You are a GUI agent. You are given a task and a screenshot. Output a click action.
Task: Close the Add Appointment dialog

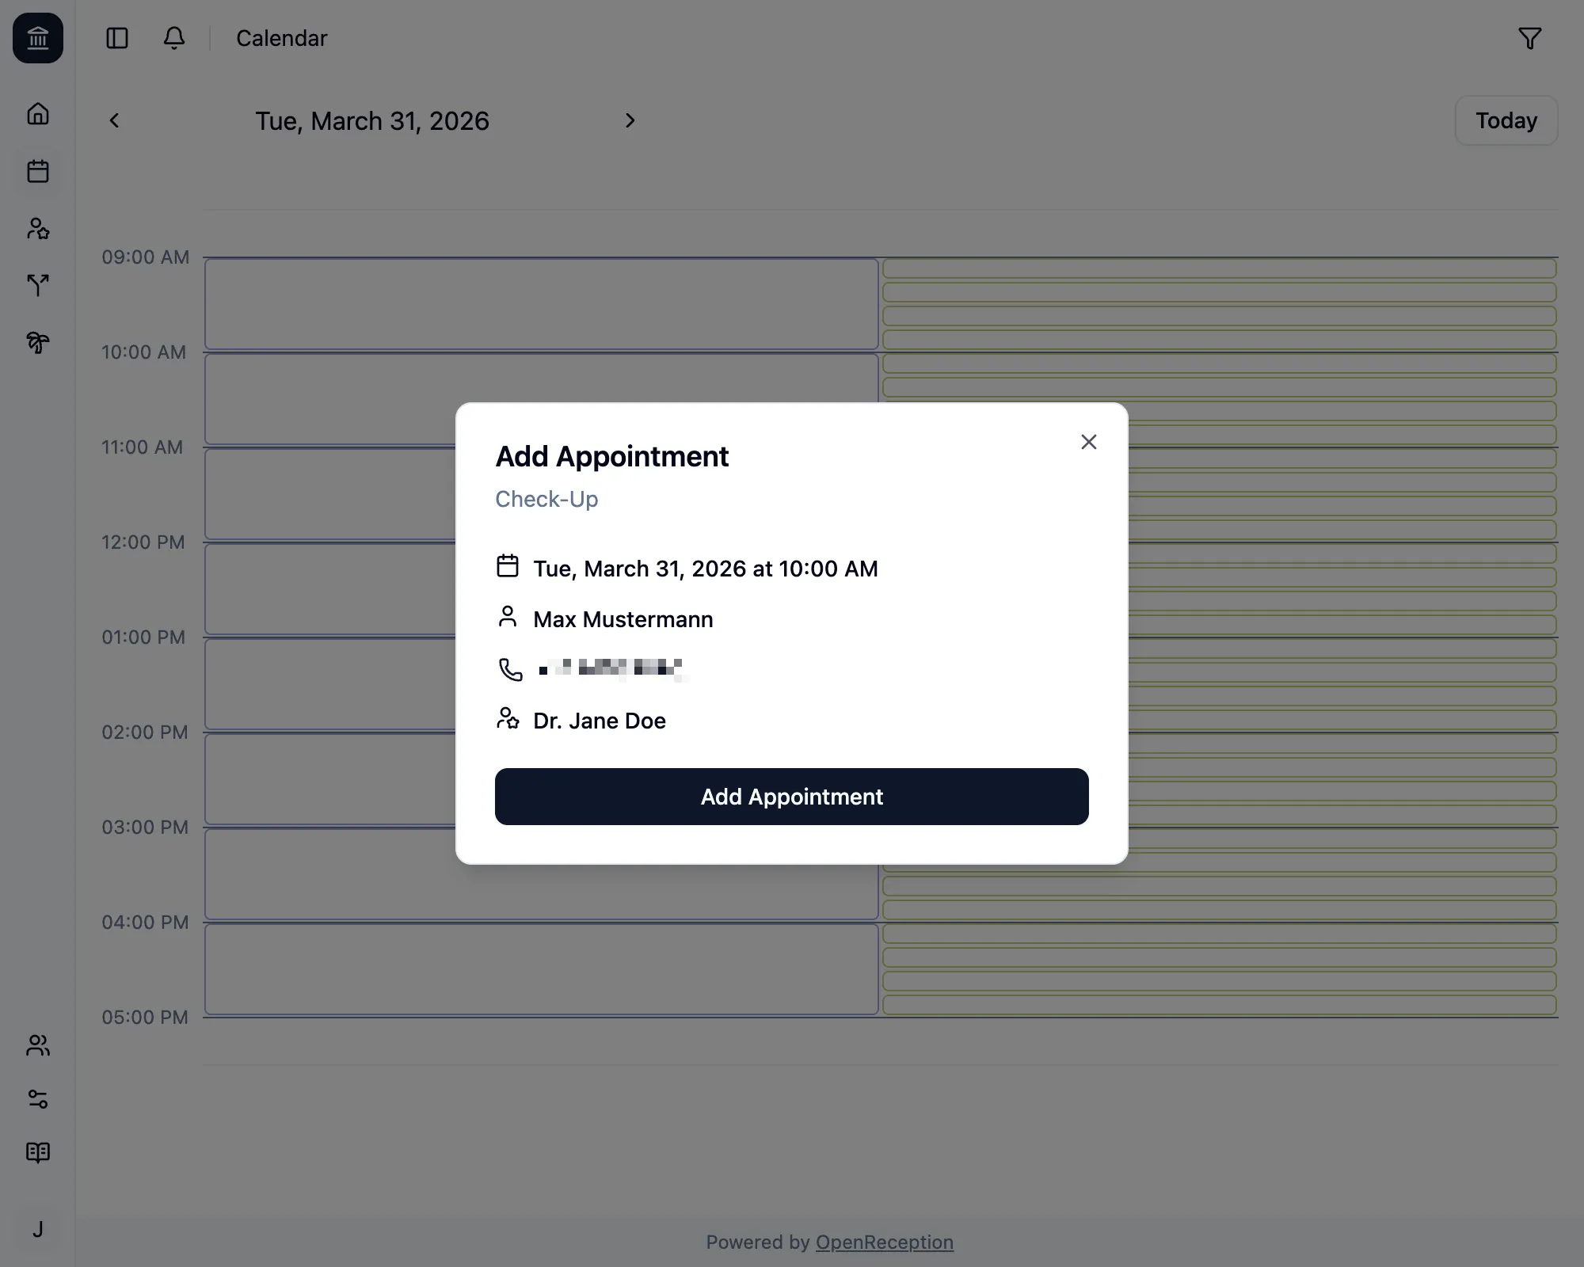pos(1088,442)
